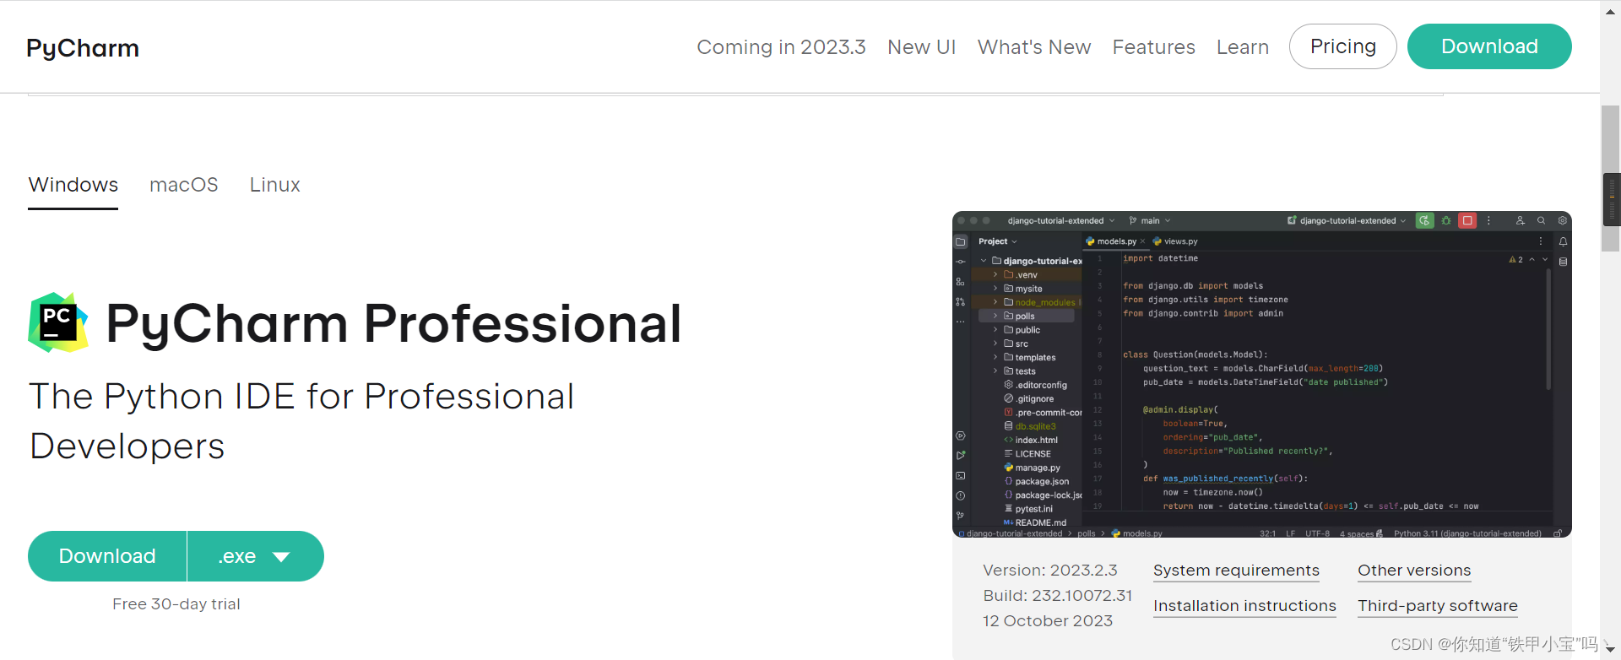Click the editor tabs kebab menu icon
This screenshot has width=1621, height=660.
1541,241
